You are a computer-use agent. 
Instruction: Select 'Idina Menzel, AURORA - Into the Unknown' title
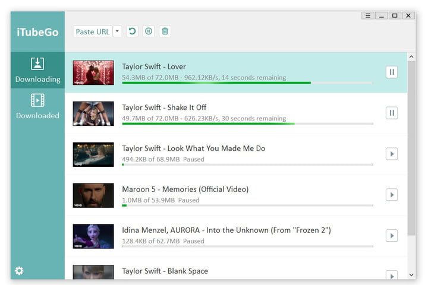pyautogui.click(x=226, y=230)
